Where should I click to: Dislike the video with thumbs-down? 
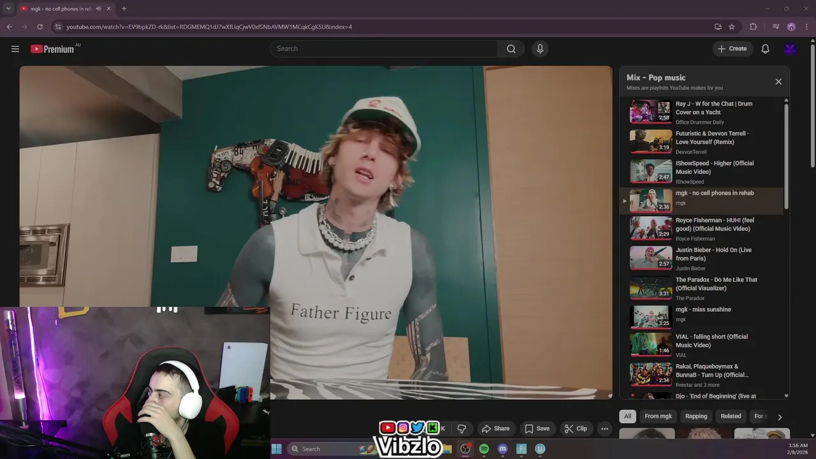[462, 428]
